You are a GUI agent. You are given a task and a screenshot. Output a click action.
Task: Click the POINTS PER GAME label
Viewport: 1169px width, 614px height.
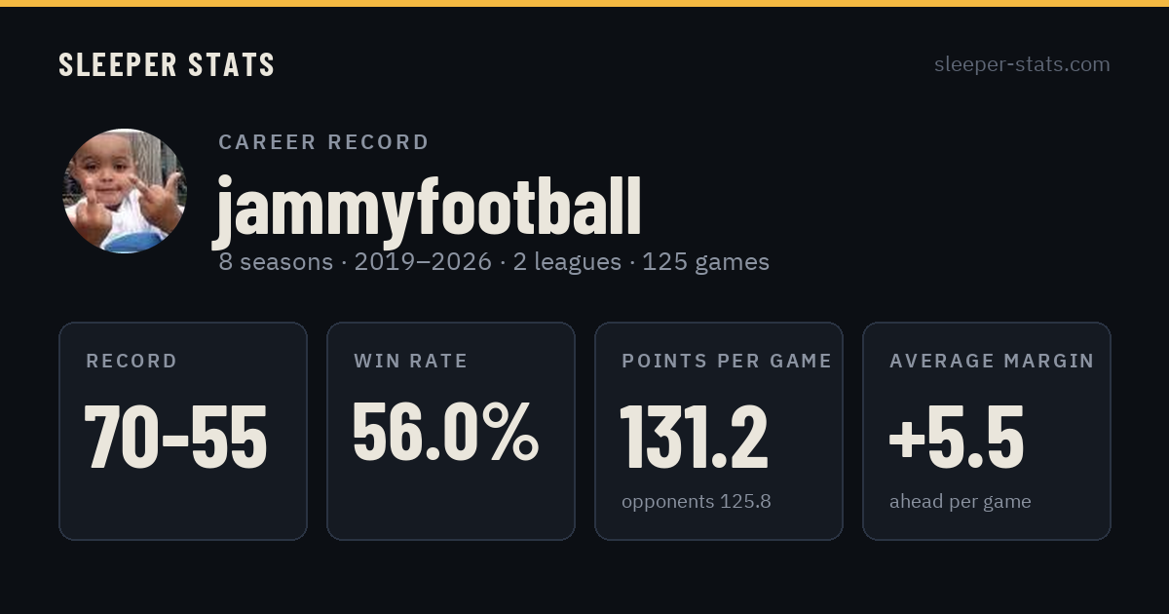point(727,361)
